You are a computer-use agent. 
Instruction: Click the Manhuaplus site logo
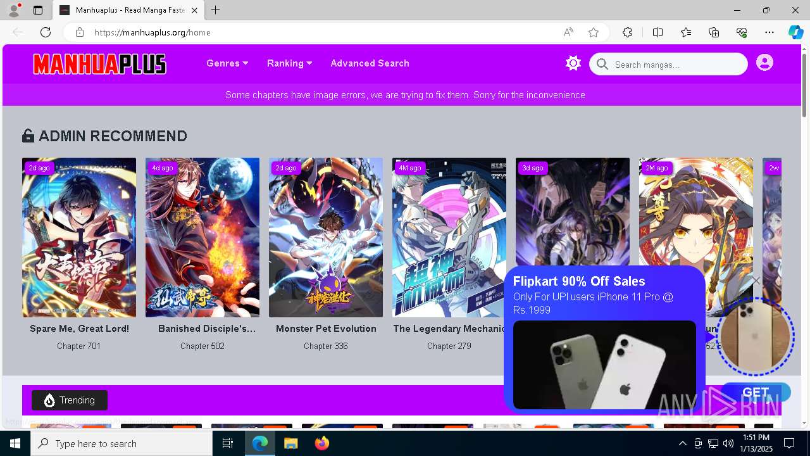(99, 64)
